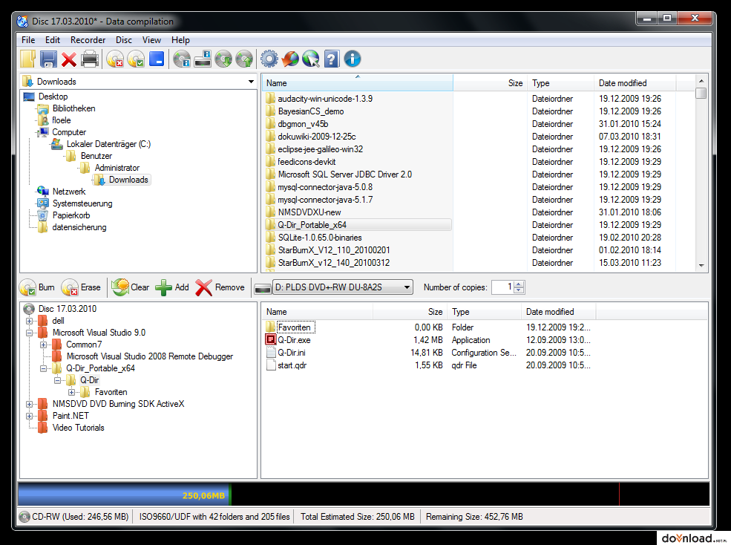Expand the Common7 folder node
The width and height of the screenshot is (731, 545).
pos(43,345)
